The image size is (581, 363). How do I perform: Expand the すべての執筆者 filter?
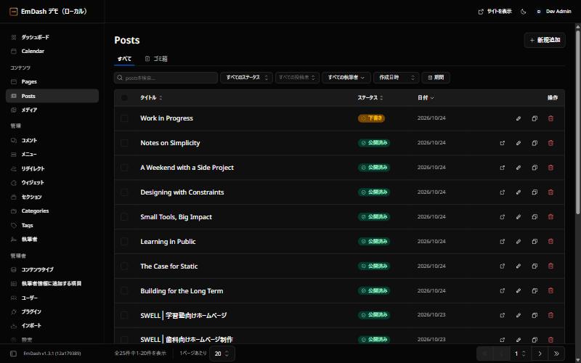point(346,78)
